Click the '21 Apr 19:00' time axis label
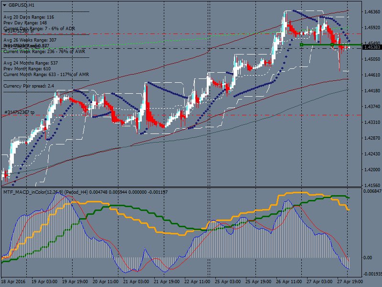 (x=167, y=282)
